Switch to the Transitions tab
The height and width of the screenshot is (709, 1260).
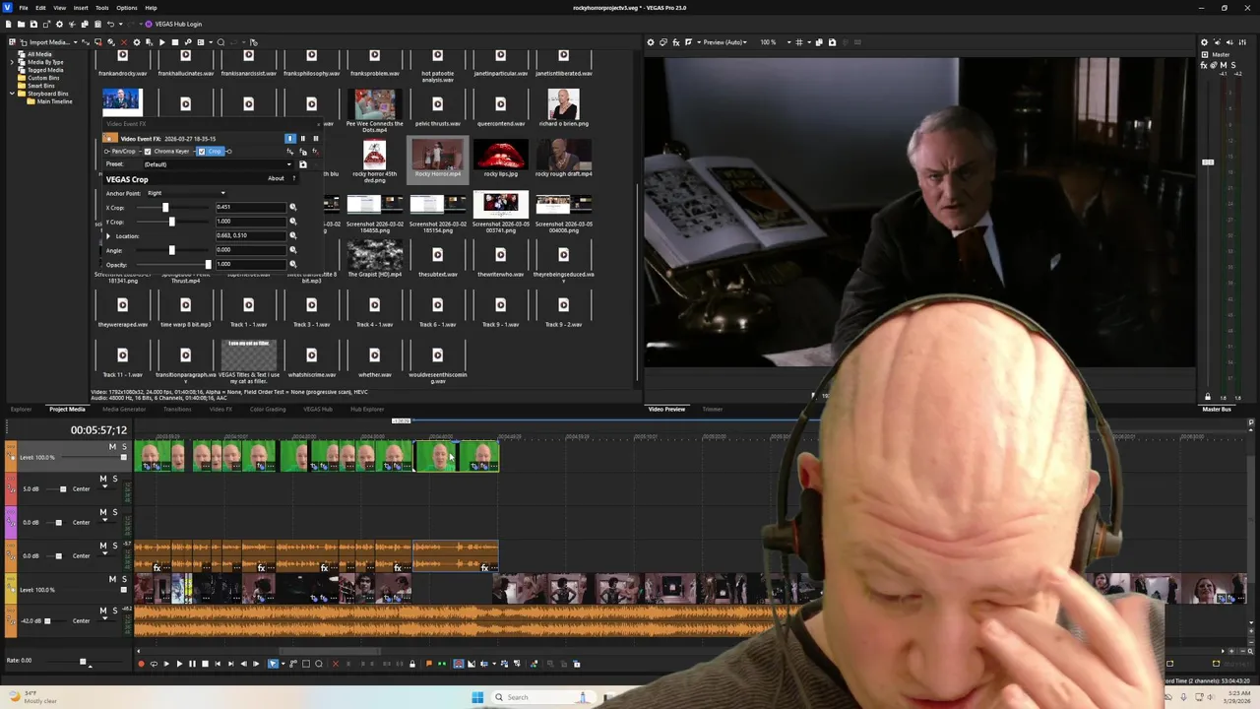click(x=177, y=409)
